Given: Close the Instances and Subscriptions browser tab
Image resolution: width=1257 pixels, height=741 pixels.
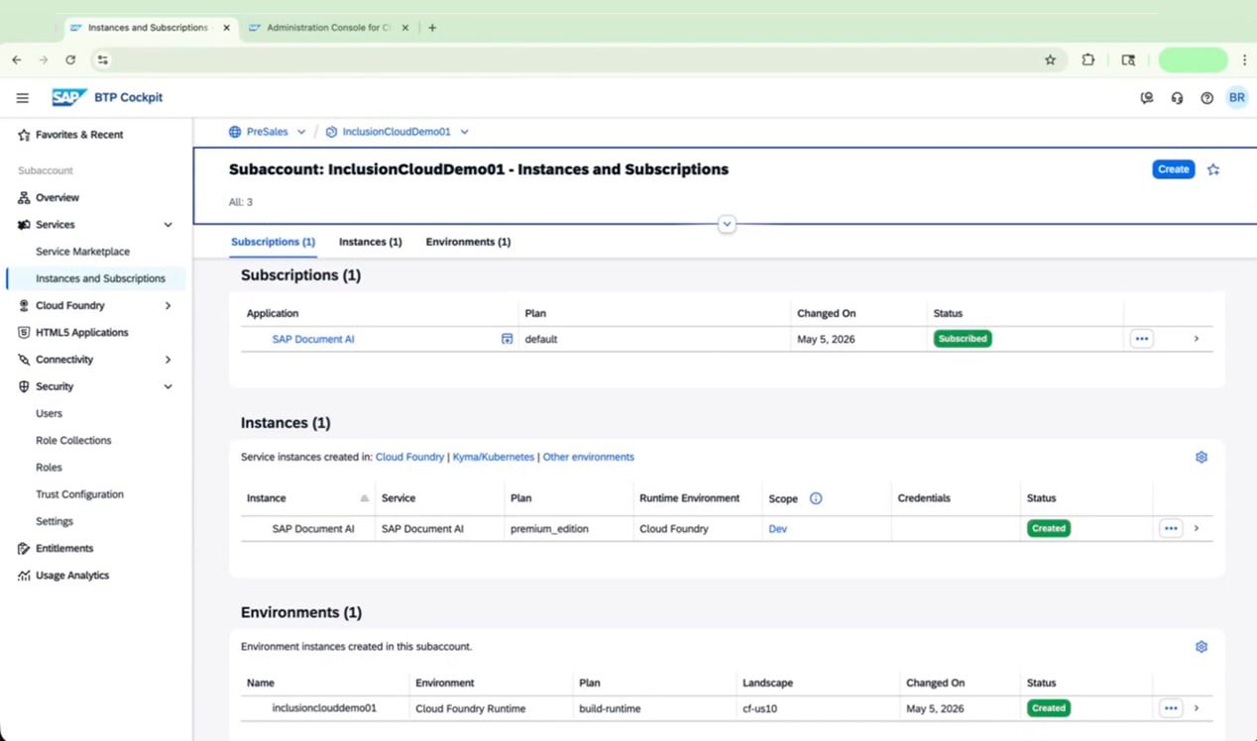Looking at the screenshot, I should coord(227,28).
